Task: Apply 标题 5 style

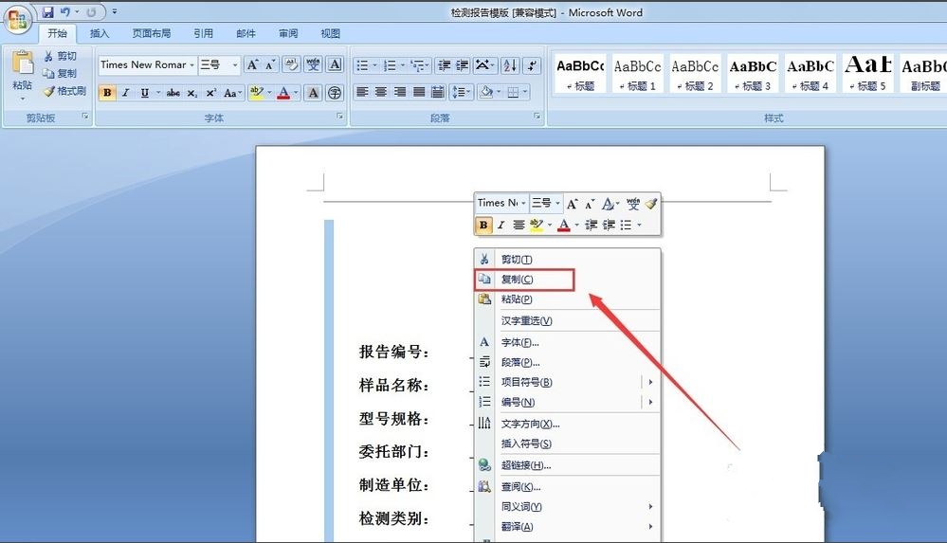Action: pos(868,74)
